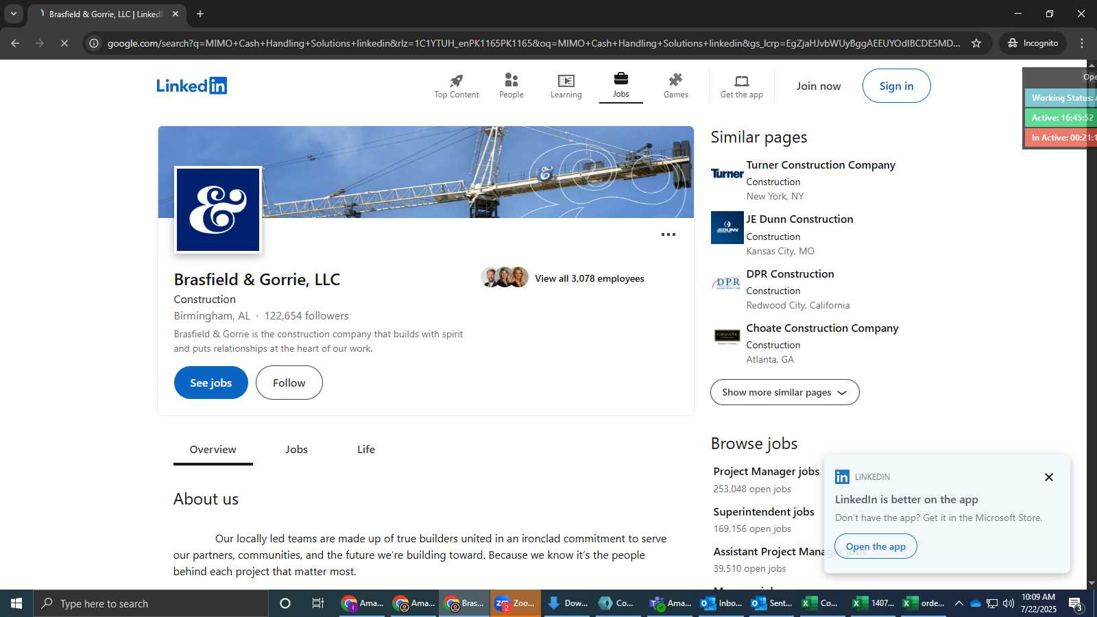Click Join now link

pyautogui.click(x=818, y=86)
